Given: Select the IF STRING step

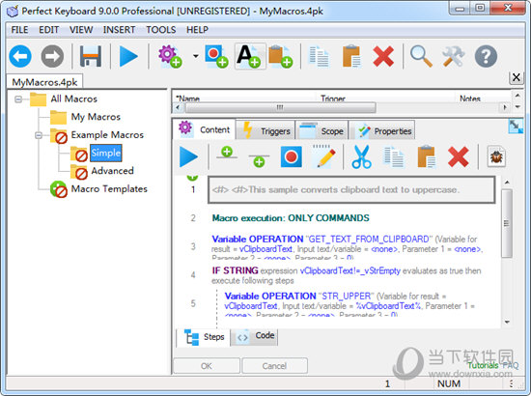Looking at the screenshot, I should (346, 275).
